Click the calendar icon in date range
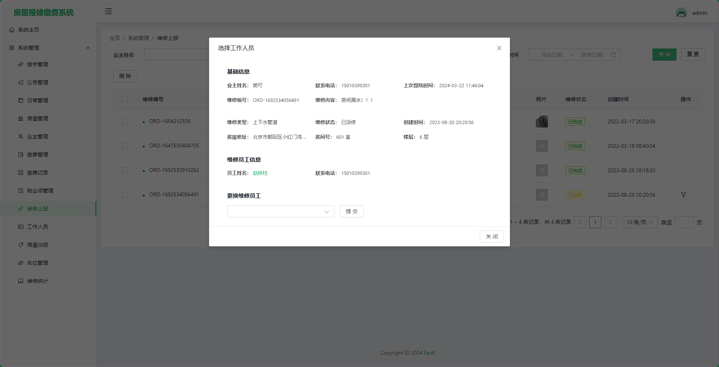719x367 pixels. pyautogui.click(x=613, y=55)
